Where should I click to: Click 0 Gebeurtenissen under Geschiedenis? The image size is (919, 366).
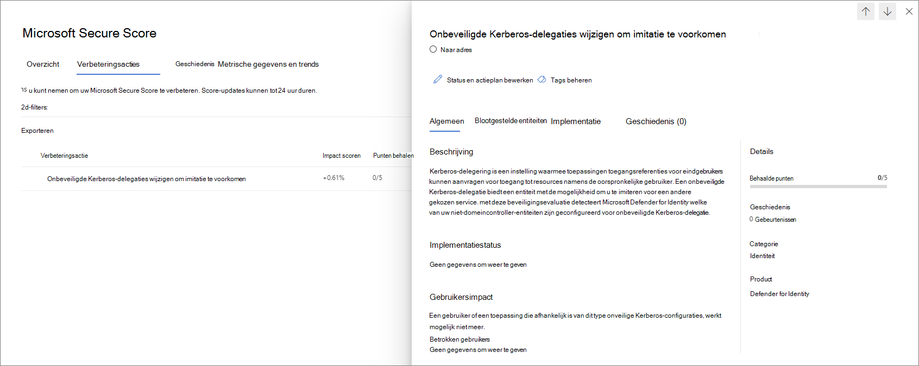(773, 220)
